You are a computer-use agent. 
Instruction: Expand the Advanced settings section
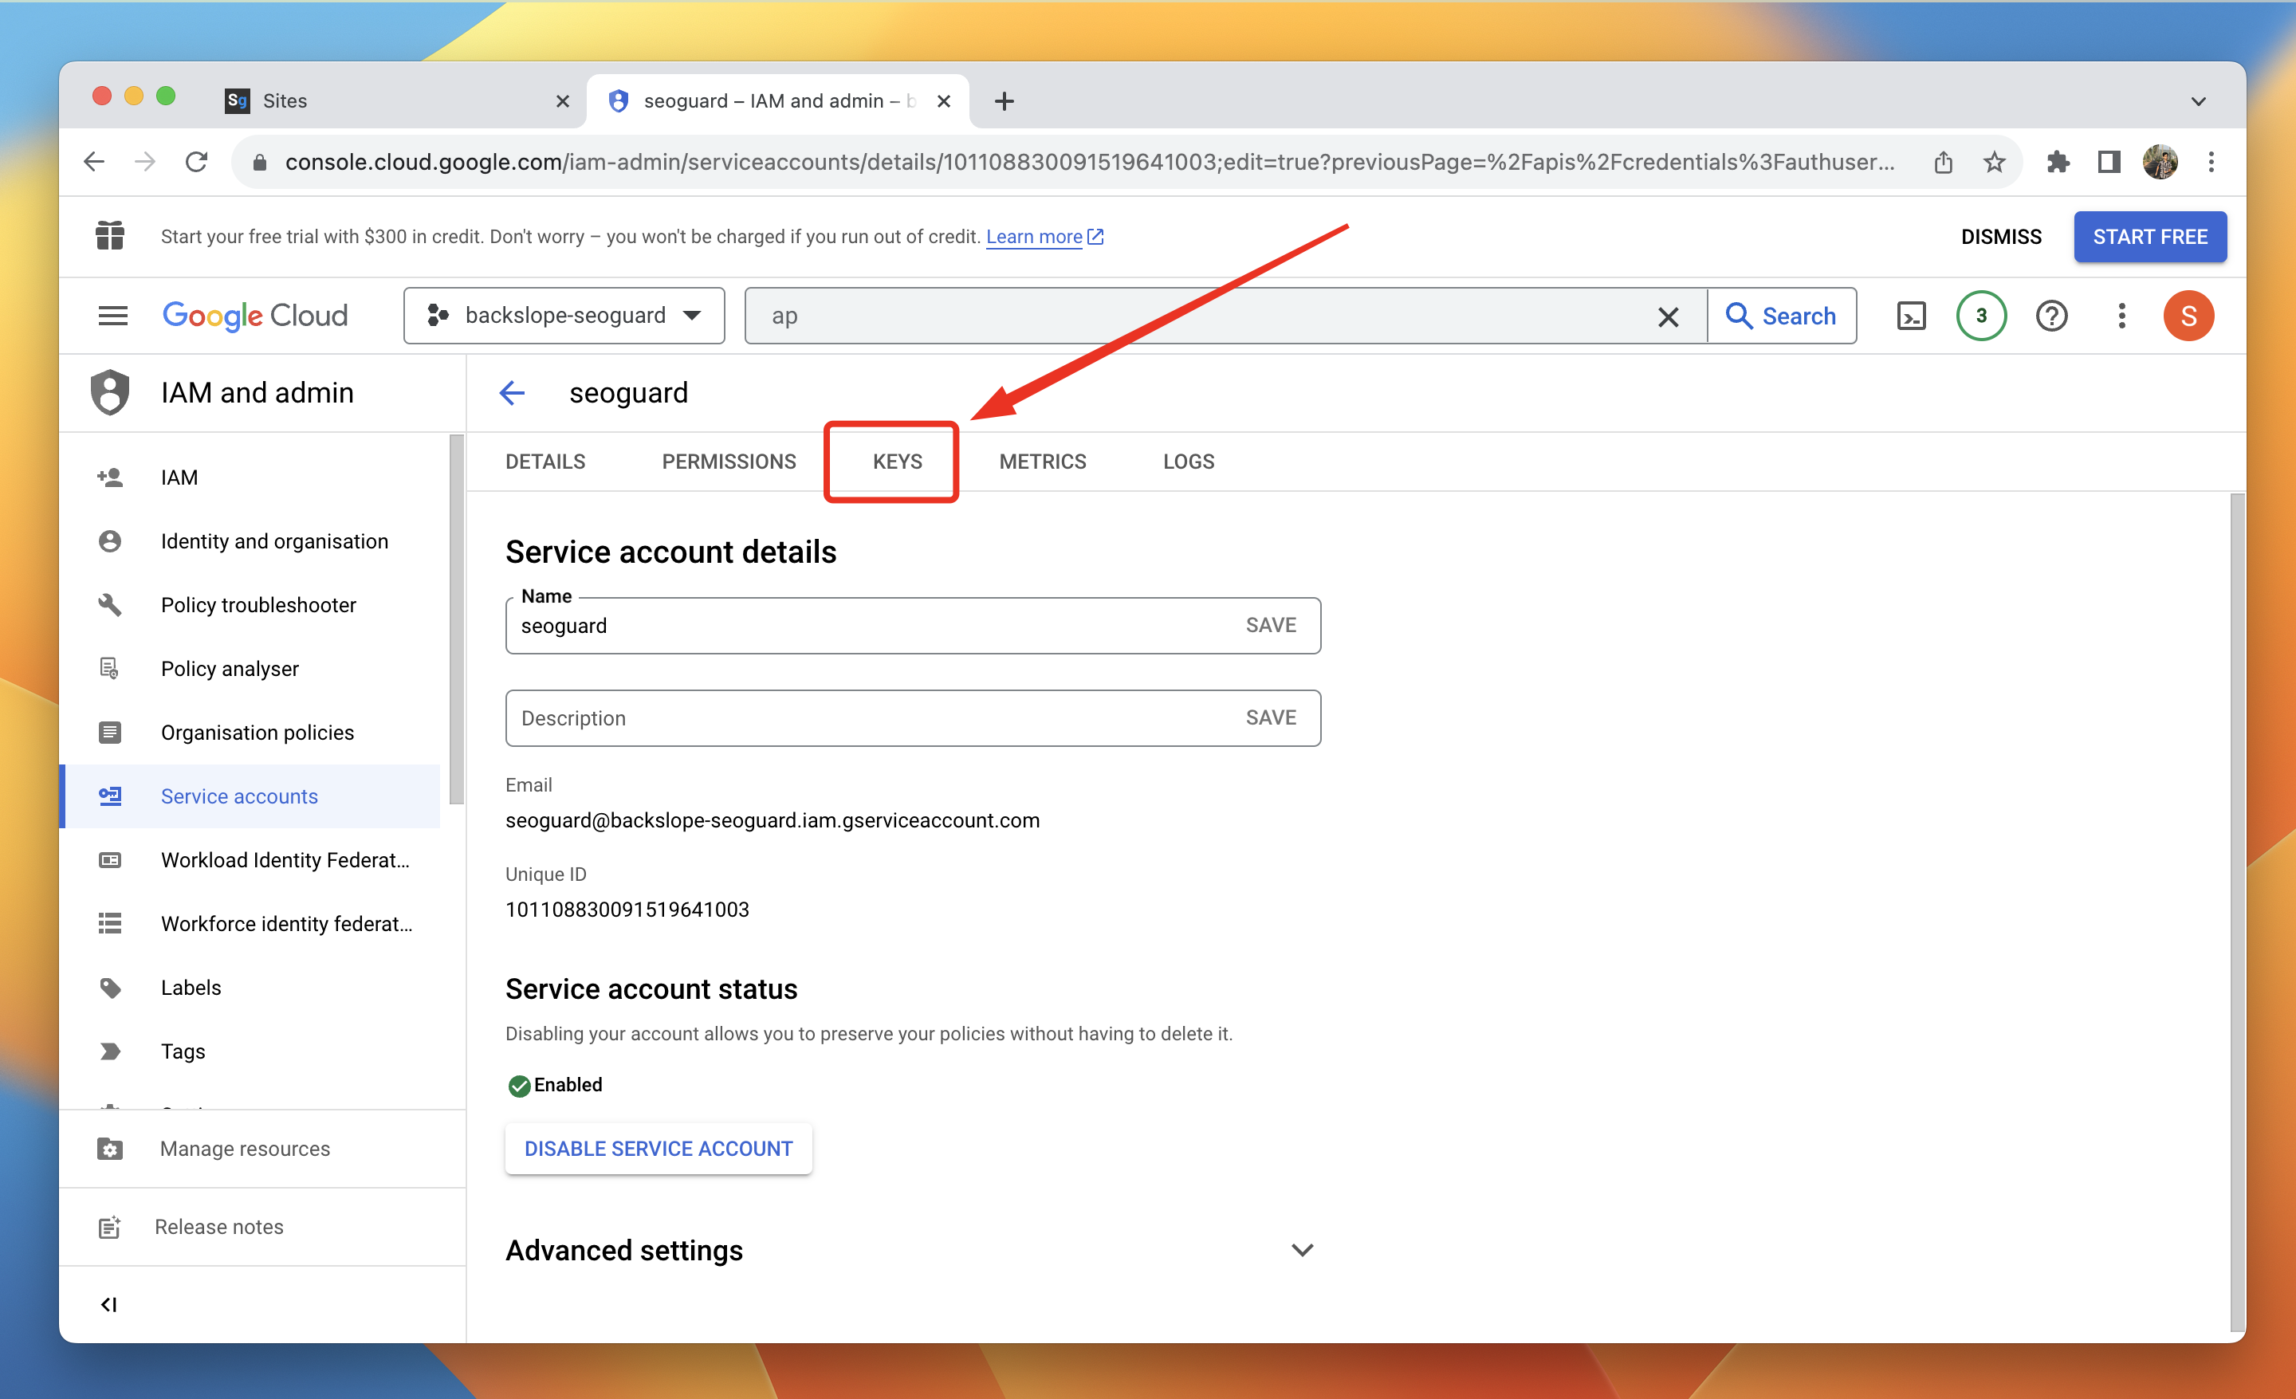pos(1302,1250)
